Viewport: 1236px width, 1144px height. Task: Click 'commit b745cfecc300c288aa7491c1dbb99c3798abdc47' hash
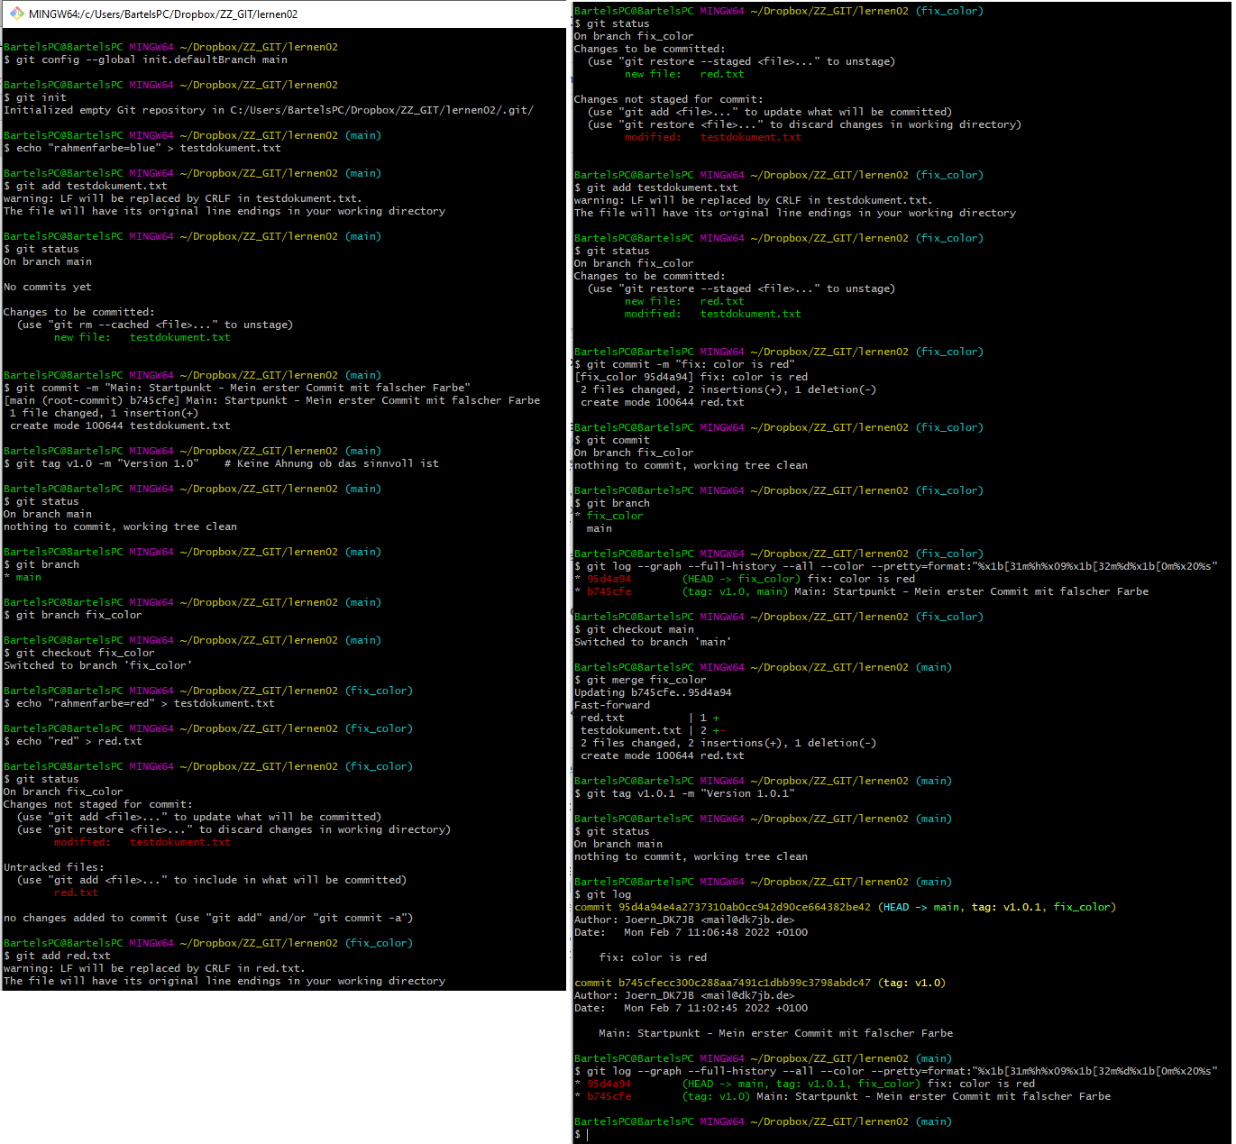point(723,983)
